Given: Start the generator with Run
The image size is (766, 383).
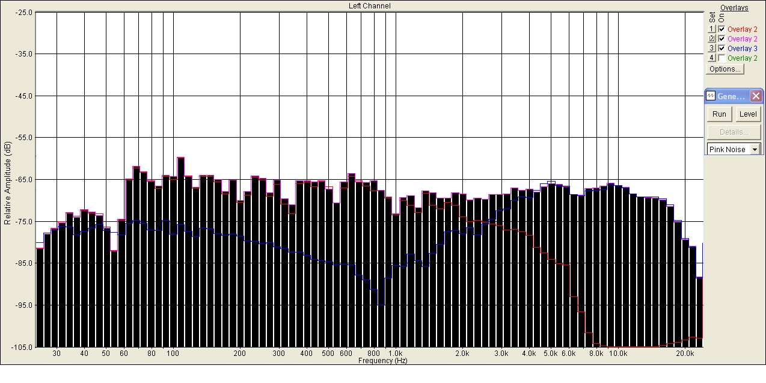Looking at the screenshot, I should (x=719, y=114).
